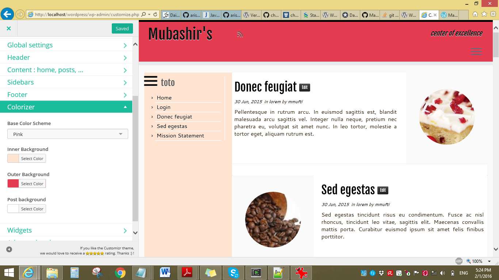Open Snipping Tool from the taskbar

97,273
